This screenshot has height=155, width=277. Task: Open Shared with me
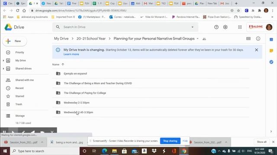pyautogui.click(x=24, y=80)
